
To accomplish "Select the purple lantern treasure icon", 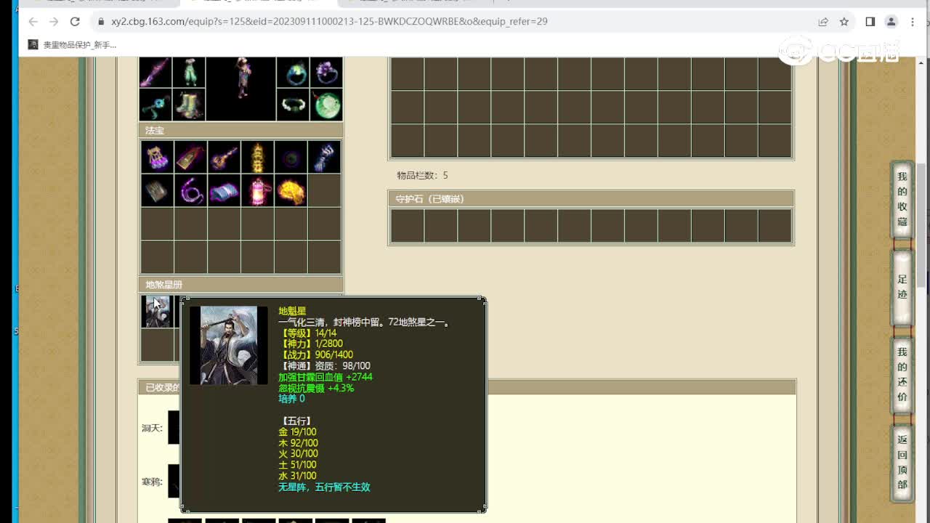I will click(157, 157).
